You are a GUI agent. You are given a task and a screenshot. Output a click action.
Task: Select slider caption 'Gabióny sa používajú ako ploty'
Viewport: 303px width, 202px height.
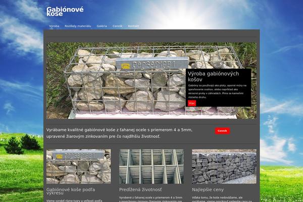(x=207, y=85)
